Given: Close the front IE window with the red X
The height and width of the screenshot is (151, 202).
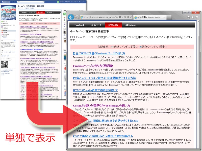Looking at the screenshot, I should pos(195,12).
